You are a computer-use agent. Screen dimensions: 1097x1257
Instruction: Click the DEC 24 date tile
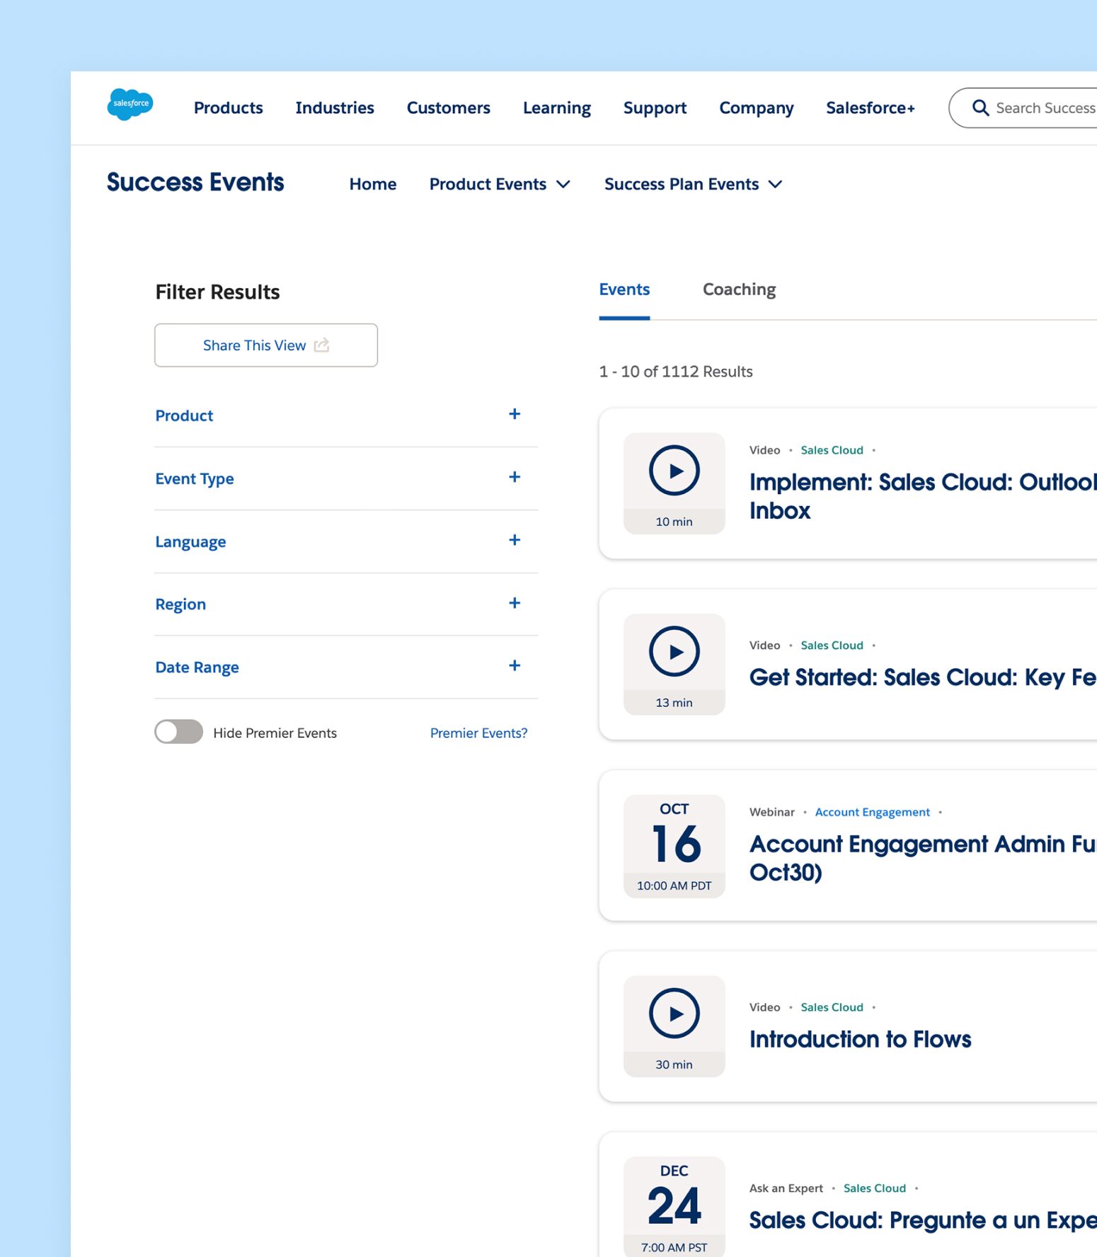(674, 1207)
